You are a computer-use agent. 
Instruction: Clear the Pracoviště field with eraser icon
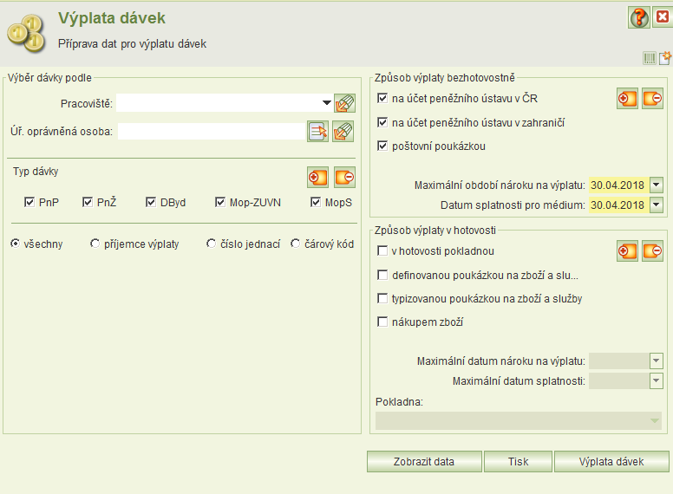tap(344, 103)
